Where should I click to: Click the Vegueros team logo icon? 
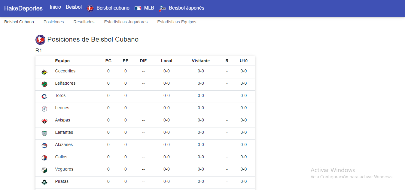[44, 170]
